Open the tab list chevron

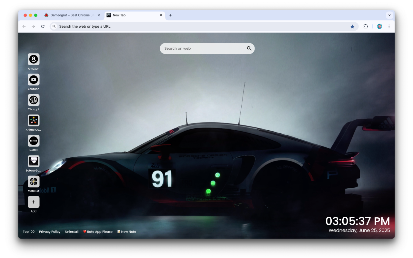pyautogui.click(x=389, y=15)
